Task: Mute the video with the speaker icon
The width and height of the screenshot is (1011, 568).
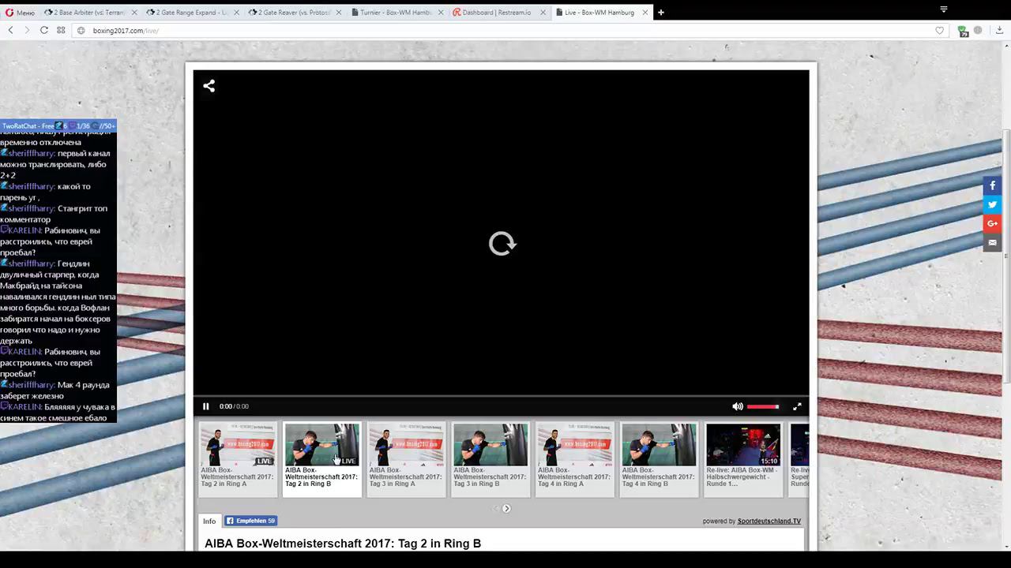Action: [x=738, y=406]
